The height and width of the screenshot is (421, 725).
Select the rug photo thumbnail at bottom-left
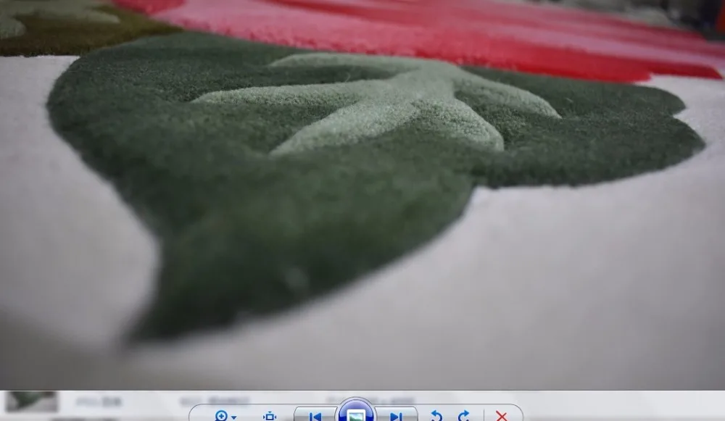pos(31,401)
